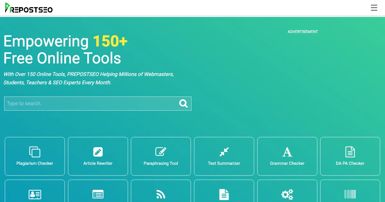Click the Text Summarizer compress icon
The width and height of the screenshot is (385, 202).
[x=224, y=152]
